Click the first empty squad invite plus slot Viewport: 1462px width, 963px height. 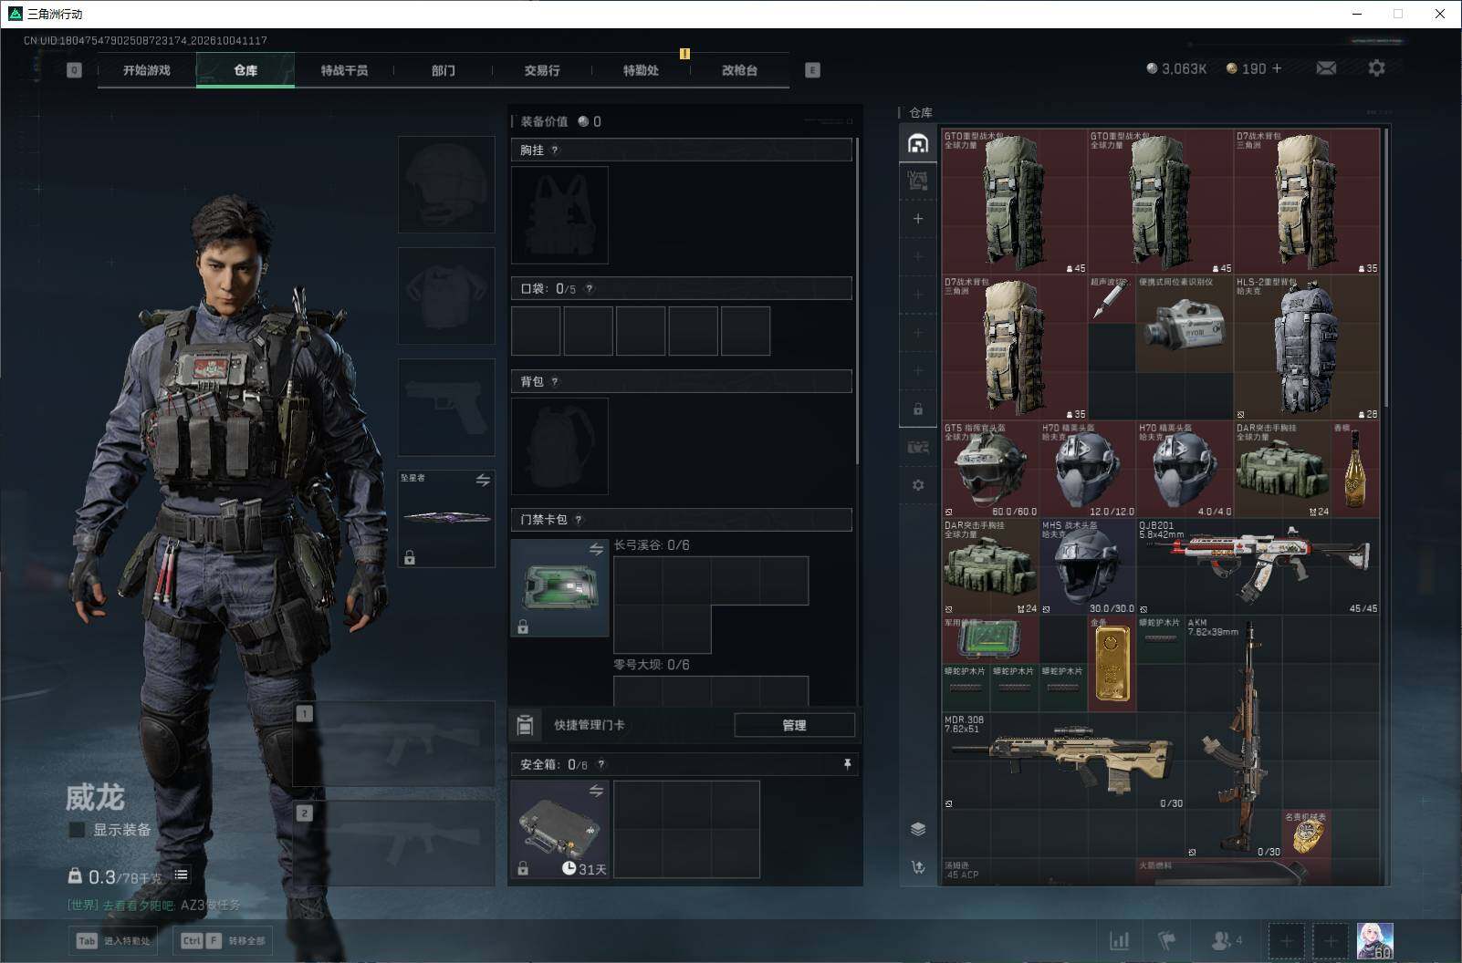coord(1286,940)
